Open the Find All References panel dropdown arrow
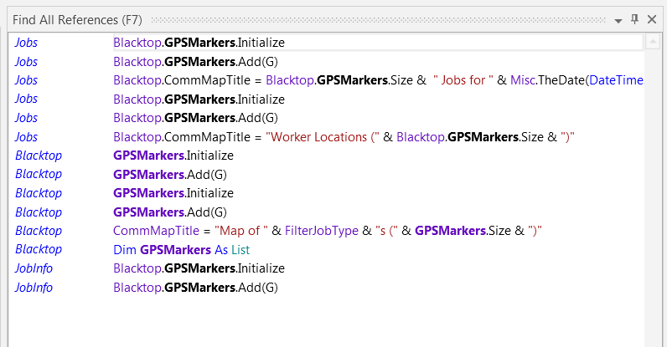Viewport: 667px width, 347px height. (x=618, y=20)
